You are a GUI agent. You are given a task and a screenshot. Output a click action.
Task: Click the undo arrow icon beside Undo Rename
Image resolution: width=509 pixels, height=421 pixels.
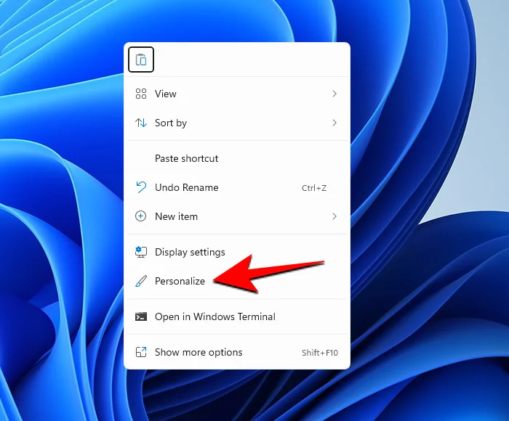click(x=141, y=187)
